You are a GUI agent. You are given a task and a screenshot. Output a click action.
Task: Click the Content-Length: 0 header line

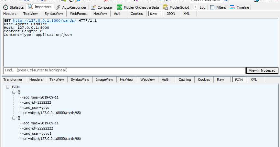point(23,31)
